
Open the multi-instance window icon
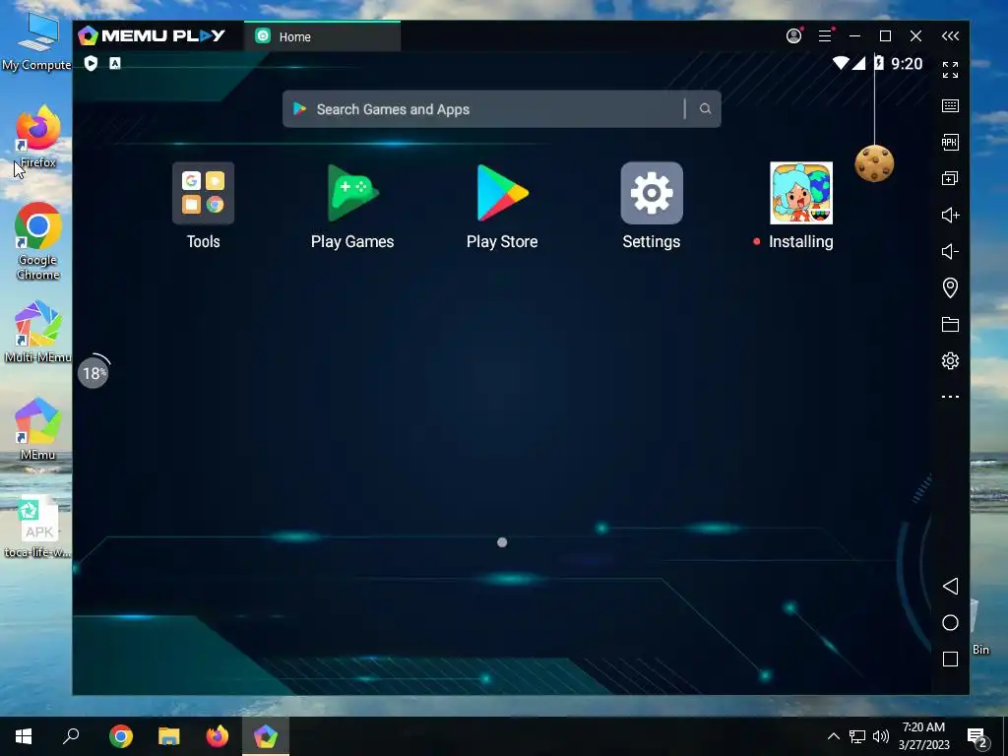[950, 178]
